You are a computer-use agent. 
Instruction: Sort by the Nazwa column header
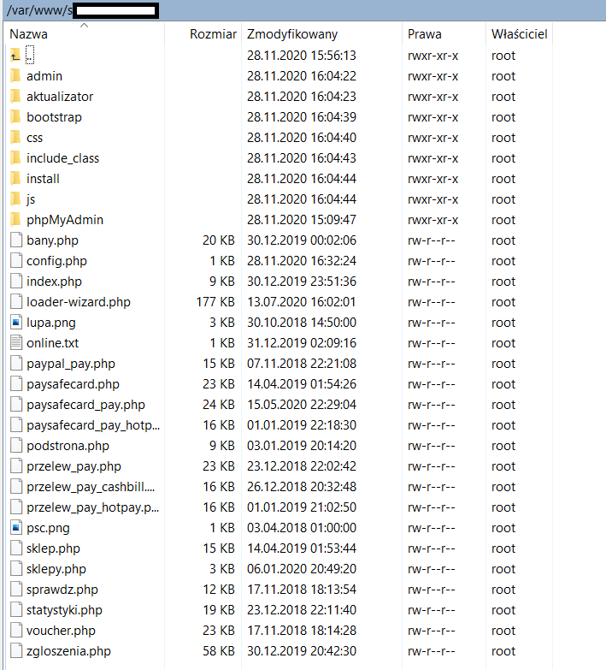[x=29, y=34]
